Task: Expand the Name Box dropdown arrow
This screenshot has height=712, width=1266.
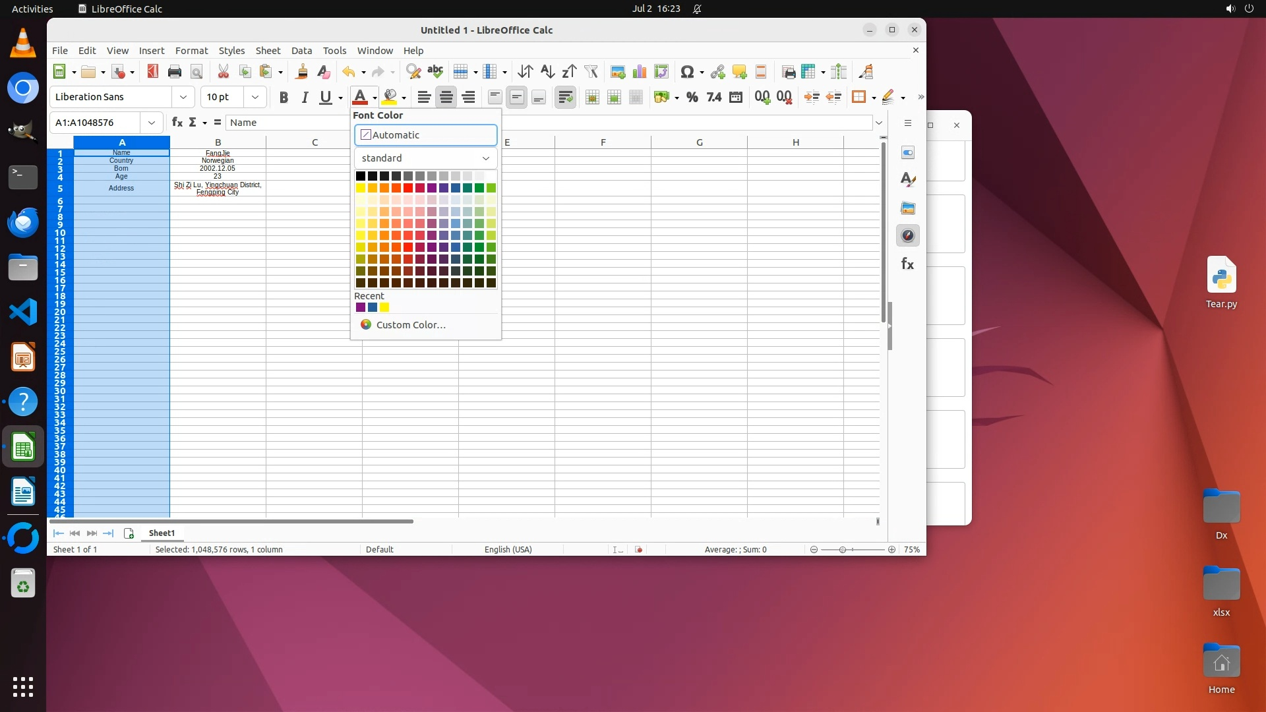Action: 152,123
